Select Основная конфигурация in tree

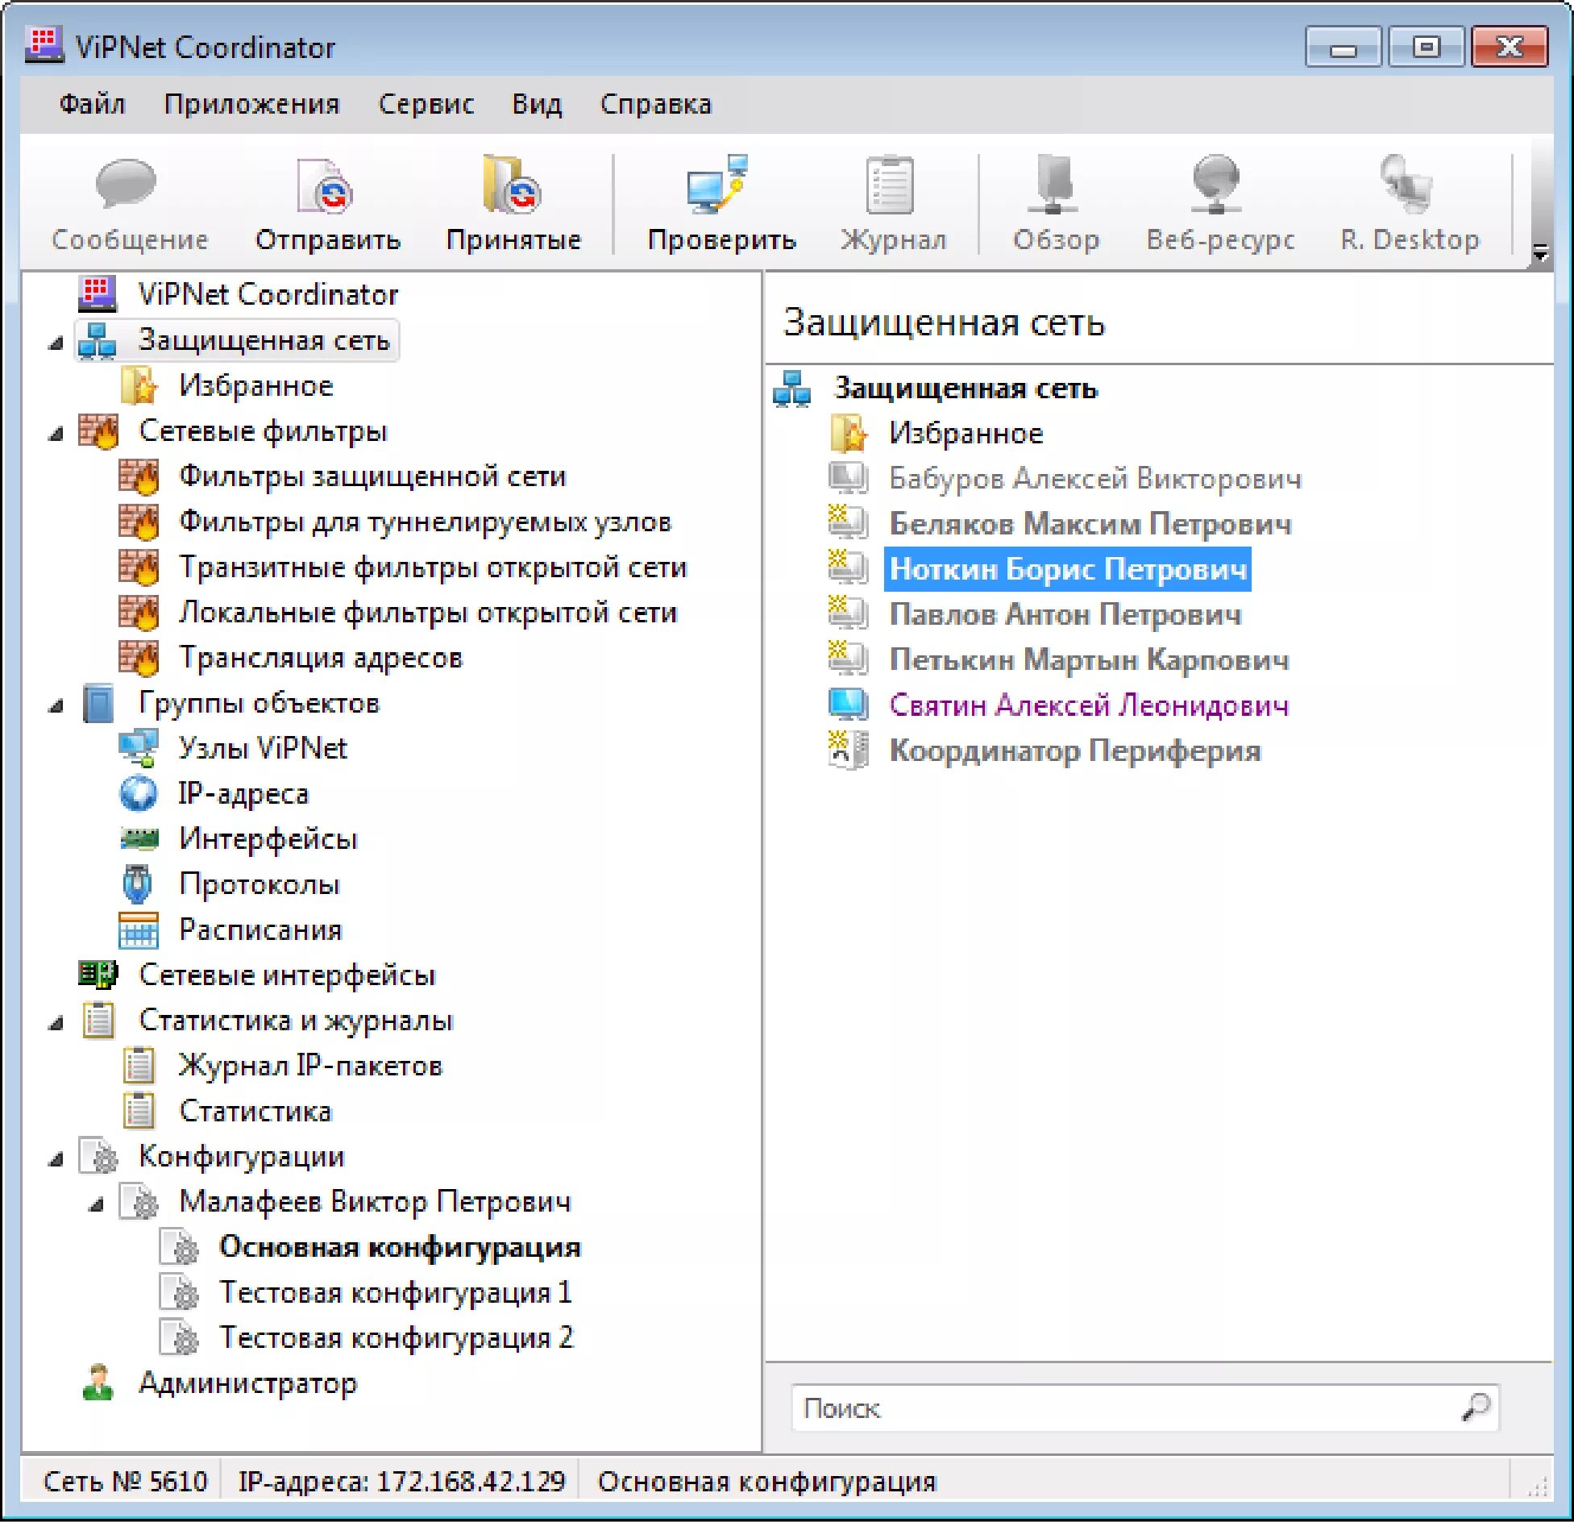click(399, 1246)
